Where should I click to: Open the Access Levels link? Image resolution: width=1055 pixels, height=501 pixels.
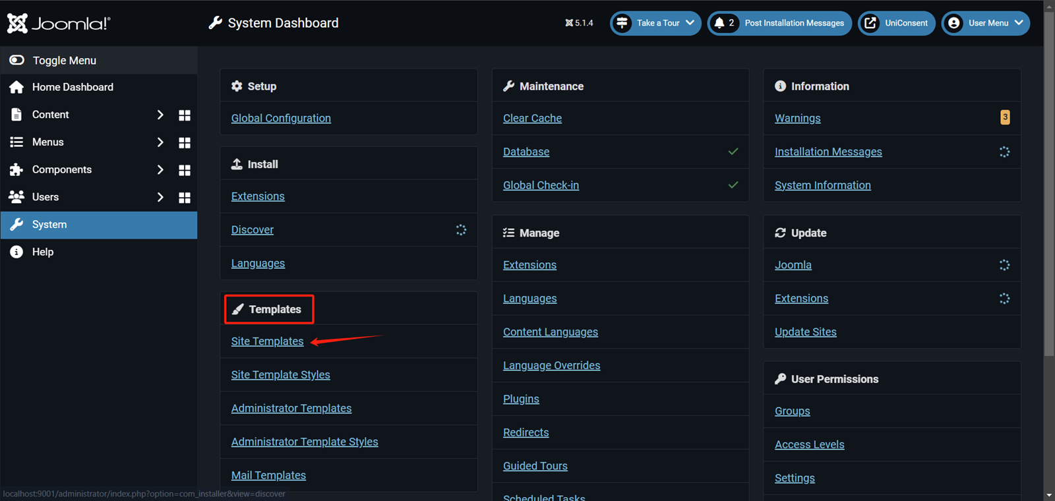[809, 445]
